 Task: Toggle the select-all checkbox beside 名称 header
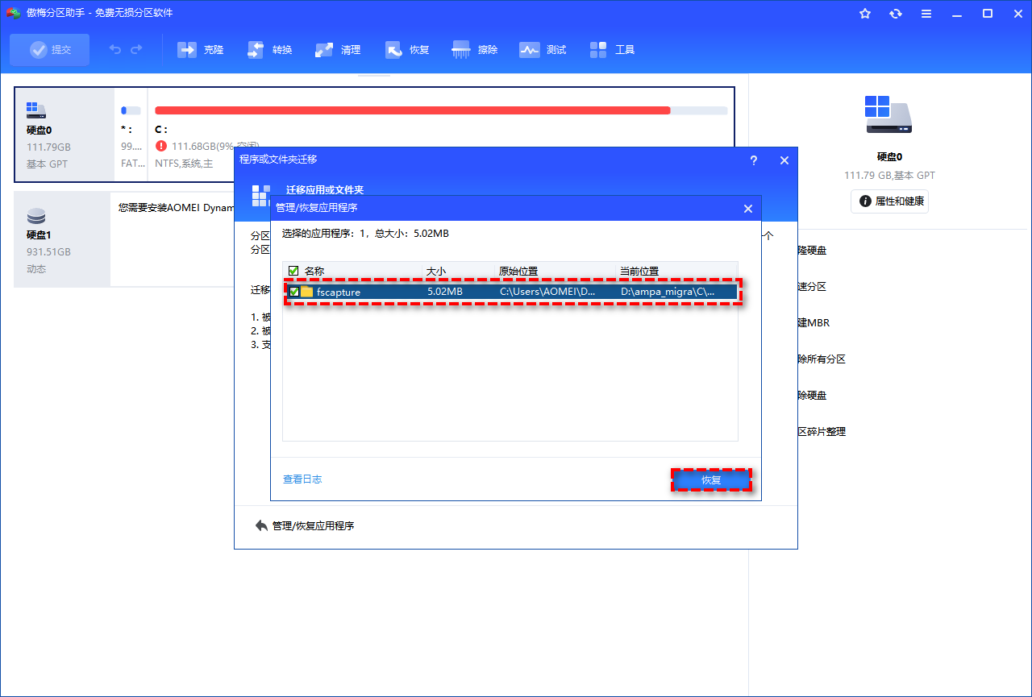click(293, 271)
